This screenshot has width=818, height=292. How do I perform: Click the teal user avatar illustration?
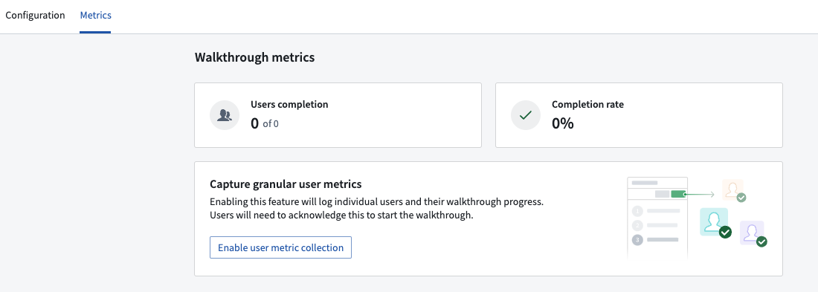point(713,221)
